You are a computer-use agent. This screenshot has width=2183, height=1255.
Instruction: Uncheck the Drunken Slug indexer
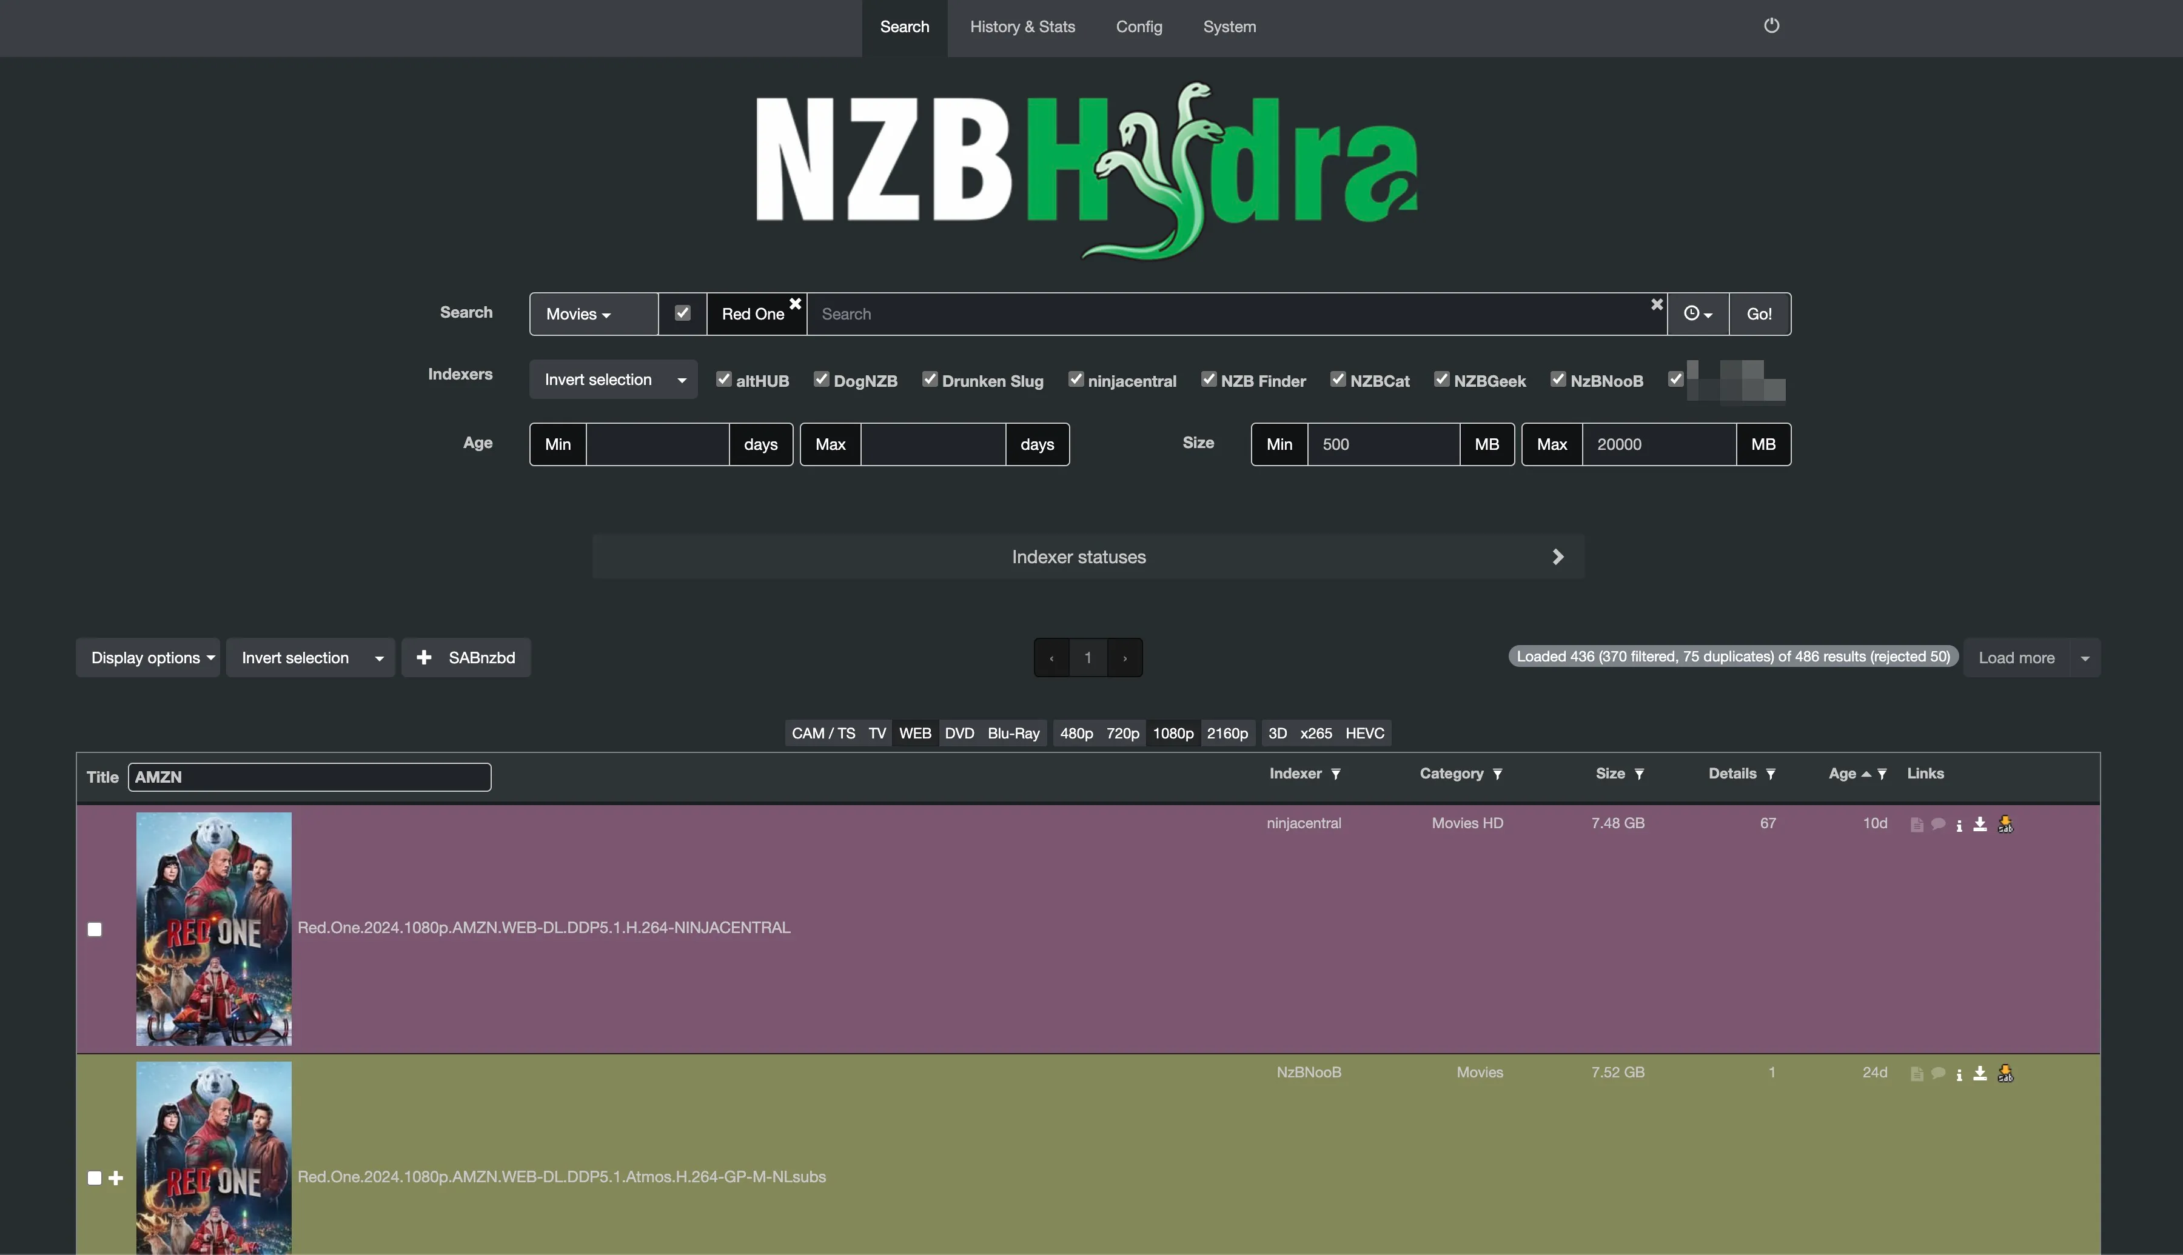tap(930, 380)
